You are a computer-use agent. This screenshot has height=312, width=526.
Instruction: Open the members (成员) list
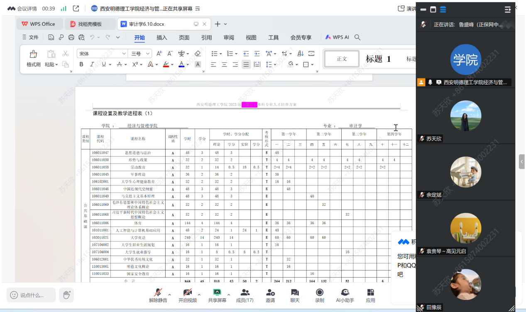coord(245,295)
